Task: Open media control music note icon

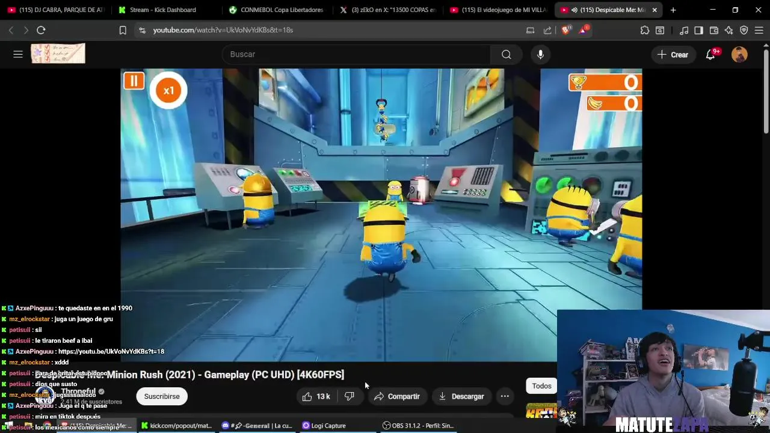Action: pyautogui.click(x=684, y=30)
